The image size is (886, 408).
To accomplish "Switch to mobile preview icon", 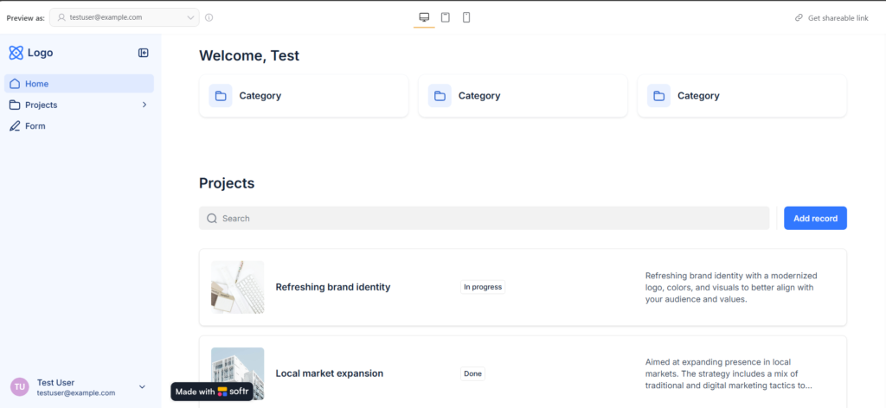I will [x=466, y=17].
